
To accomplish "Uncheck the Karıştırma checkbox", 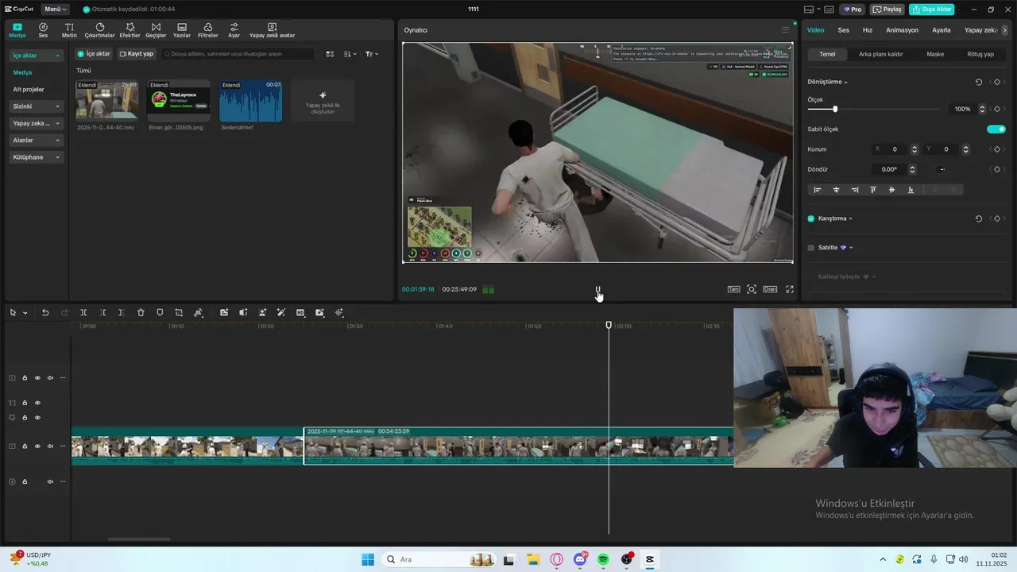I will [x=811, y=218].
